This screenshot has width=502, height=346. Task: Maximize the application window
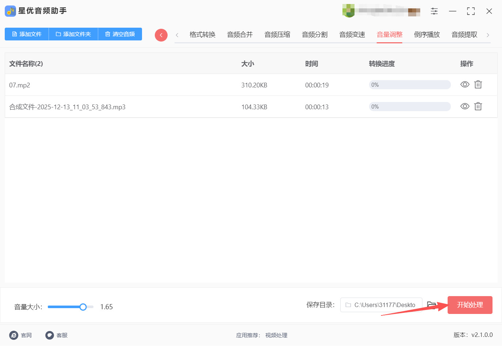tap(471, 11)
